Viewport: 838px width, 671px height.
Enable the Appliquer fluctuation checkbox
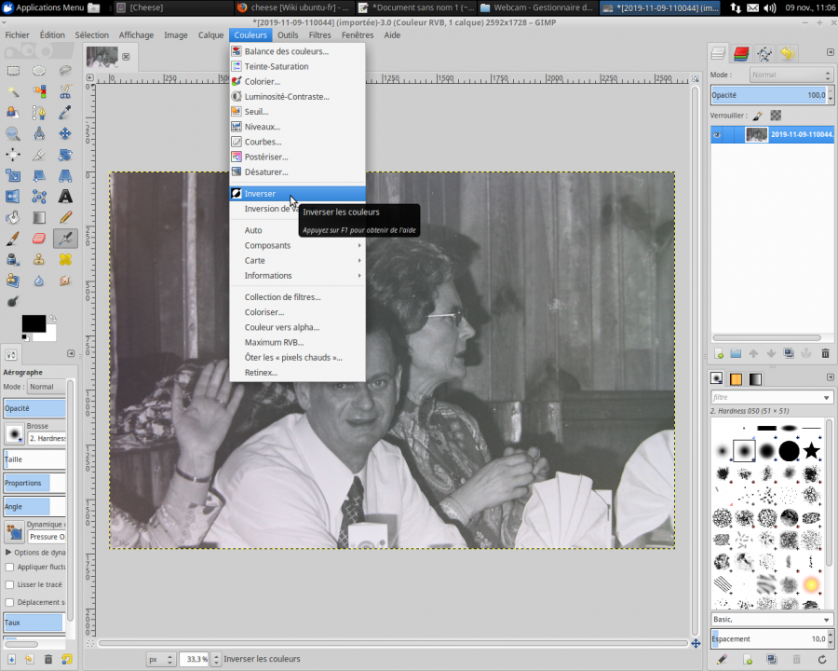pyautogui.click(x=9, y=568)
